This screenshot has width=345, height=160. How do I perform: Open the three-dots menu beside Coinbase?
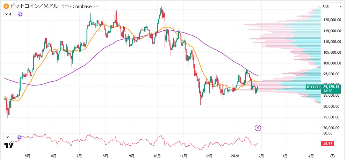coord(97,6)
